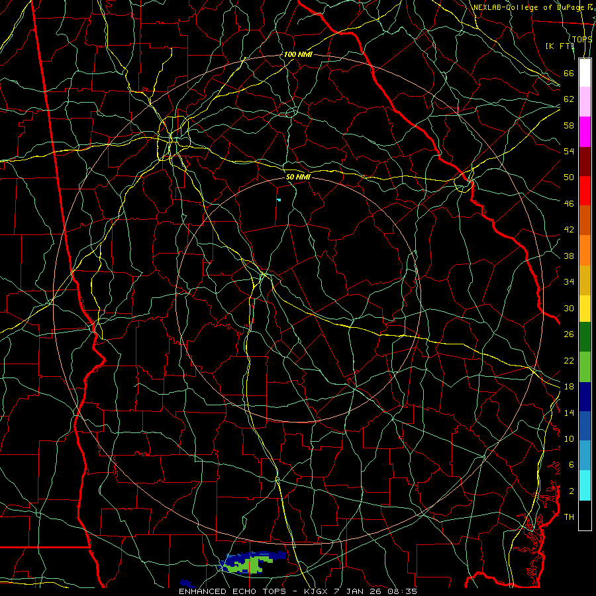Select the dark red legend swatch
Image resolution: width=596 pixels, height=596 pixels.
tap(585, 161)
